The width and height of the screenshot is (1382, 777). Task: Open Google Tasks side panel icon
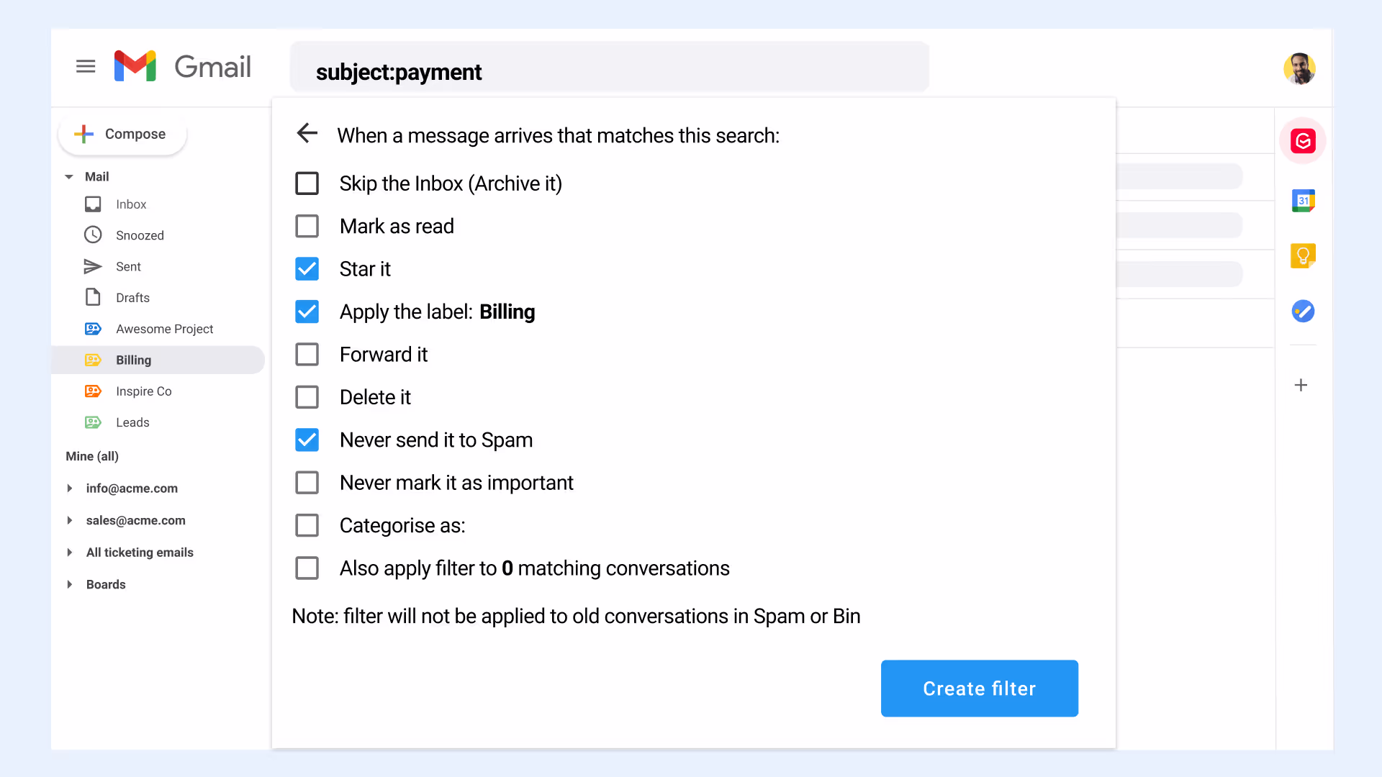[x=1303, y=311]
